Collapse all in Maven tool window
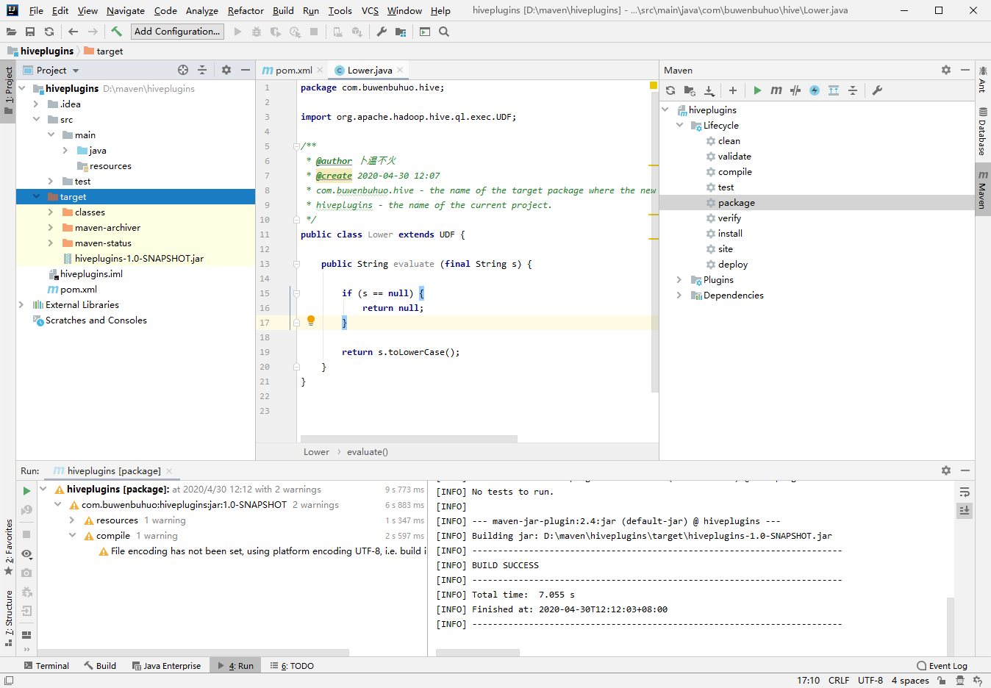991x688 pixels. click(853, 90)
